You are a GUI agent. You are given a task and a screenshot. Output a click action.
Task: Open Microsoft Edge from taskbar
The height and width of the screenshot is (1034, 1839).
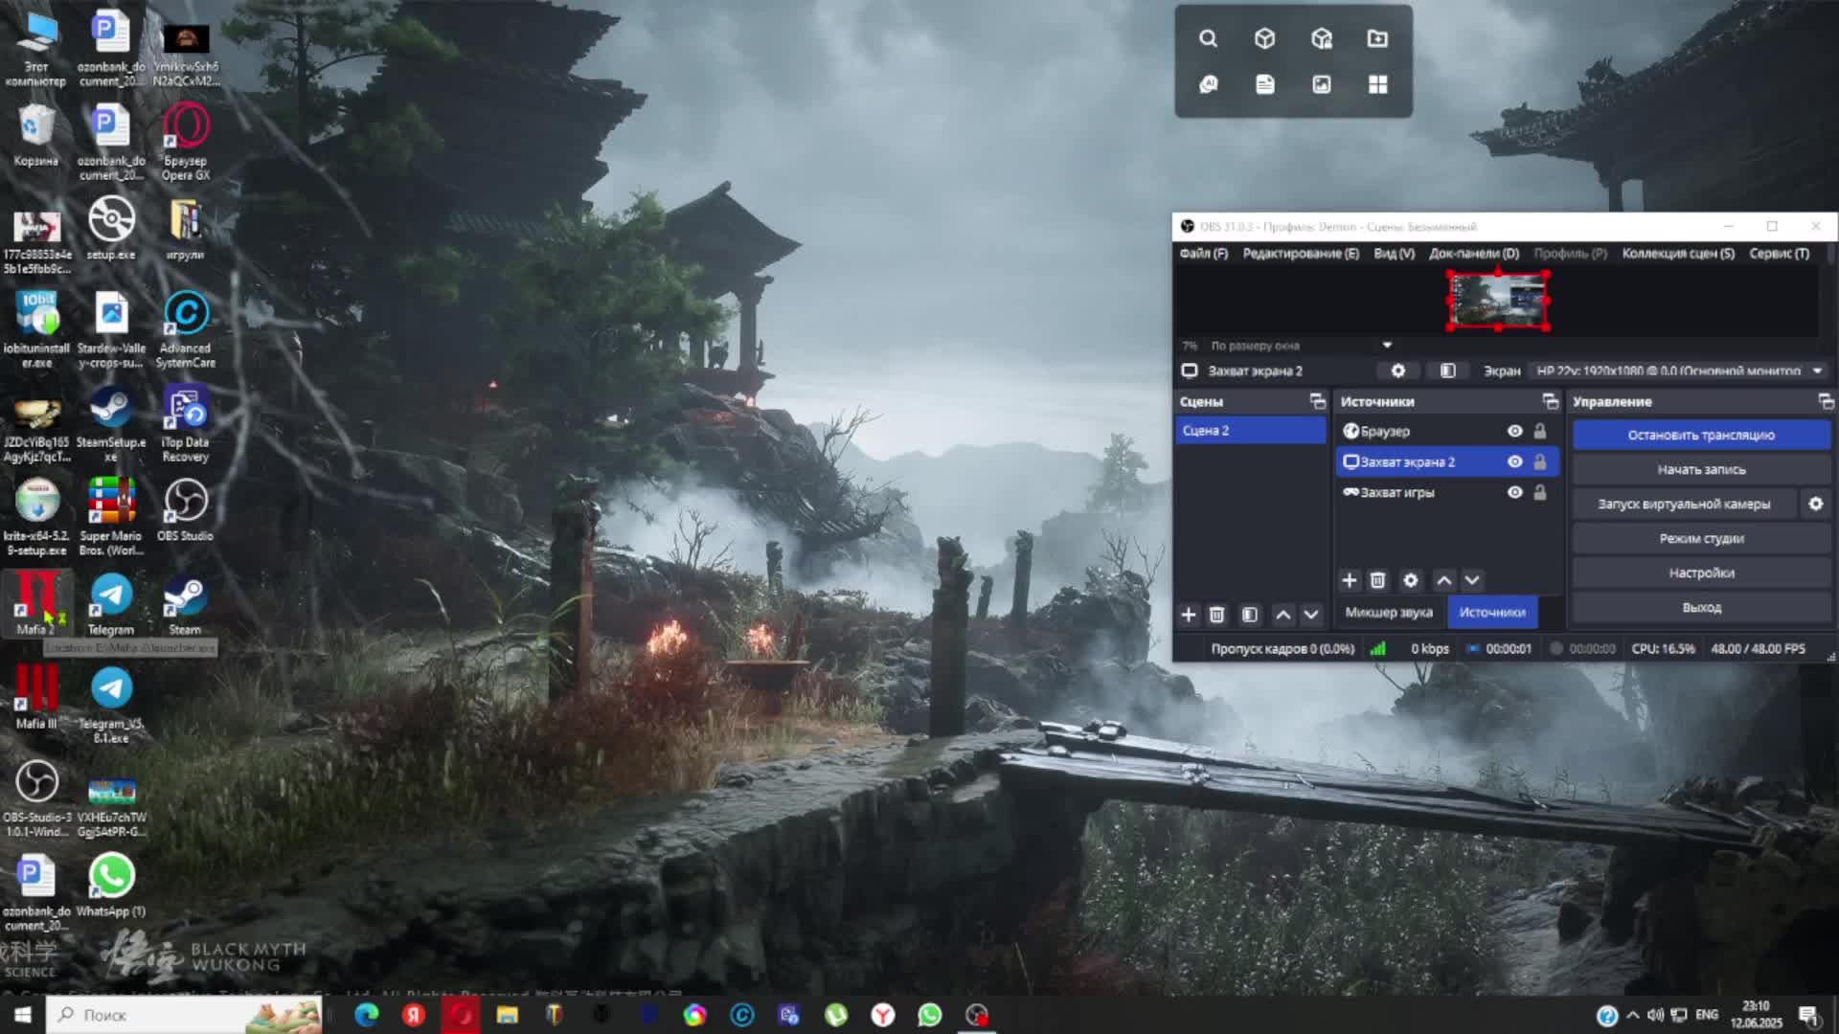point(367,1015)
